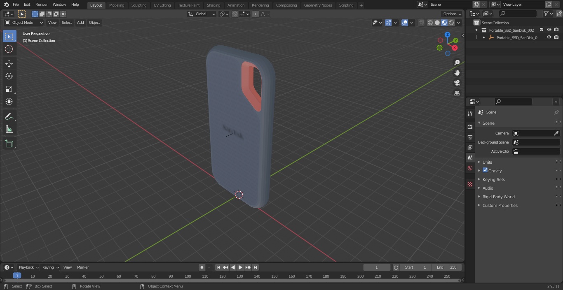Open the outliner filter dropdown
Image resolution: width=563 pixels, height=290 pixels.
(x=548, y=14)
